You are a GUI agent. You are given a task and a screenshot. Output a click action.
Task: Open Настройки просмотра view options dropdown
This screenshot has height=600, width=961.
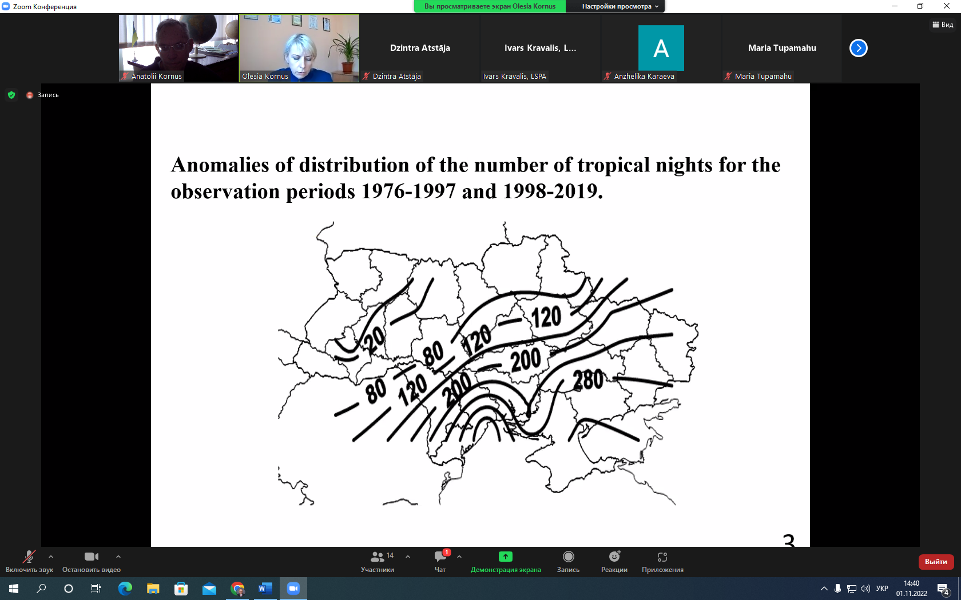click(620, 6)
